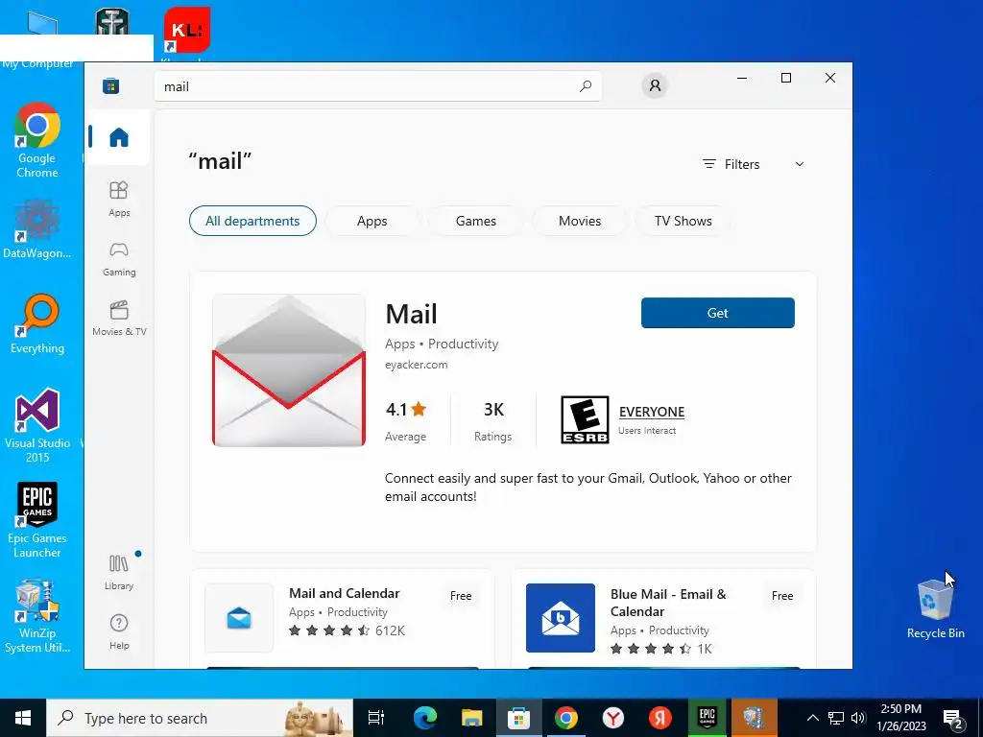This screenshot has width=983, height=737.
Task: Expand the Filters dropdown
Action: click(x=754, y=164)
